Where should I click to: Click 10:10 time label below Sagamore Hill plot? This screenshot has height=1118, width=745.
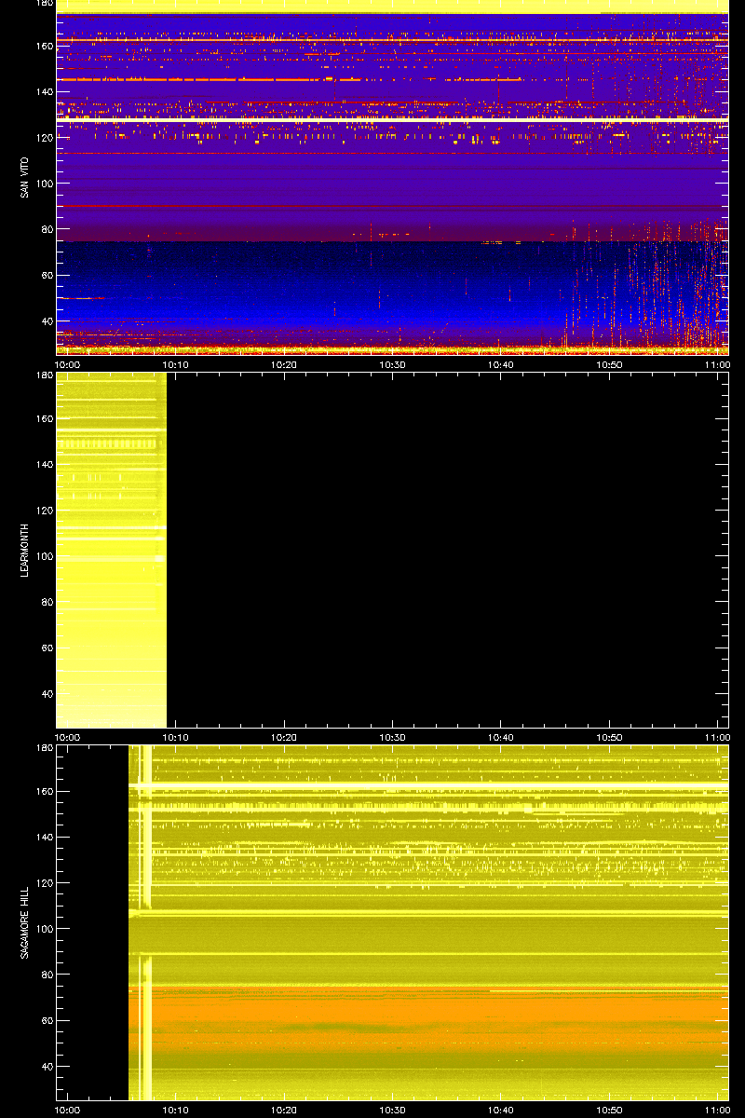[x=176, y=1111]
